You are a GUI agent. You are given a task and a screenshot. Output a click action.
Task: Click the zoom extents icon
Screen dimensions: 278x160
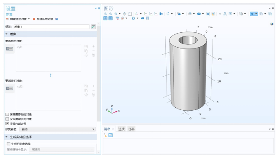(130, 14)
